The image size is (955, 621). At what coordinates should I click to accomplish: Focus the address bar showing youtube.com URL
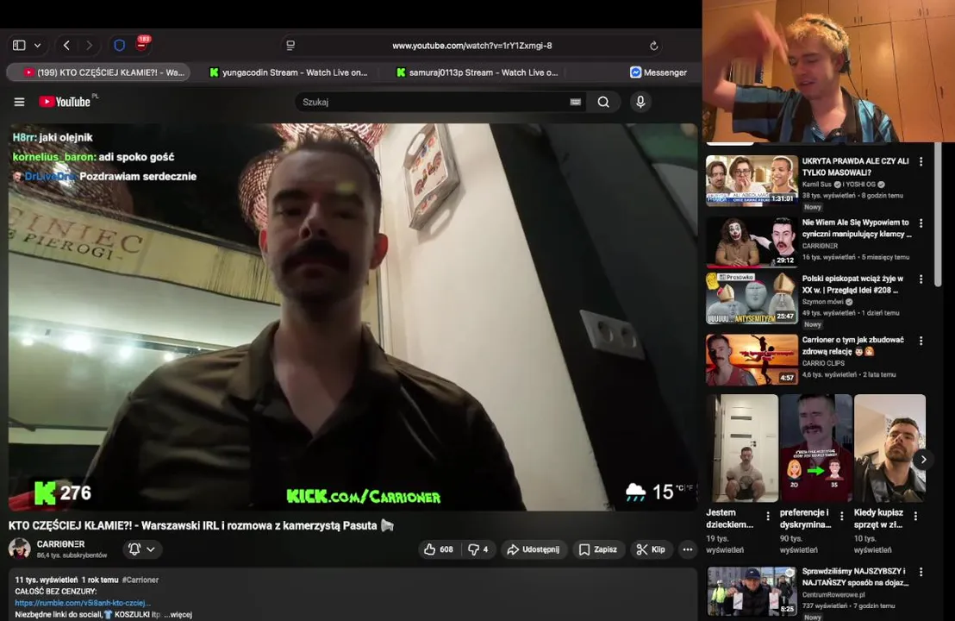tap(472, 46)
